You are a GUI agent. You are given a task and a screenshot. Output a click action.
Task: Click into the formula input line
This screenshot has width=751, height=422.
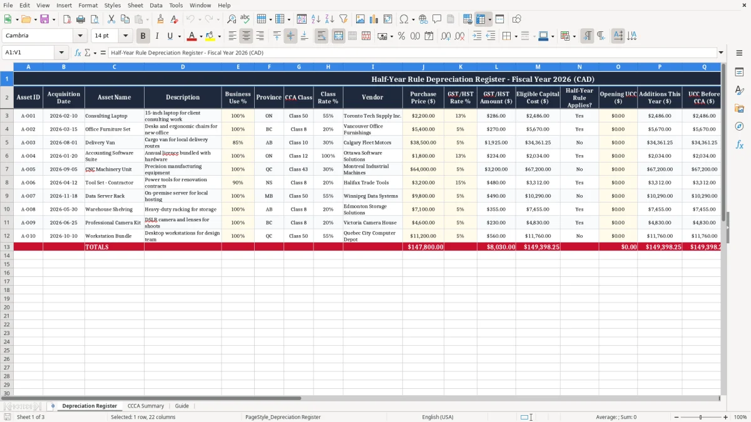[412, 53]
